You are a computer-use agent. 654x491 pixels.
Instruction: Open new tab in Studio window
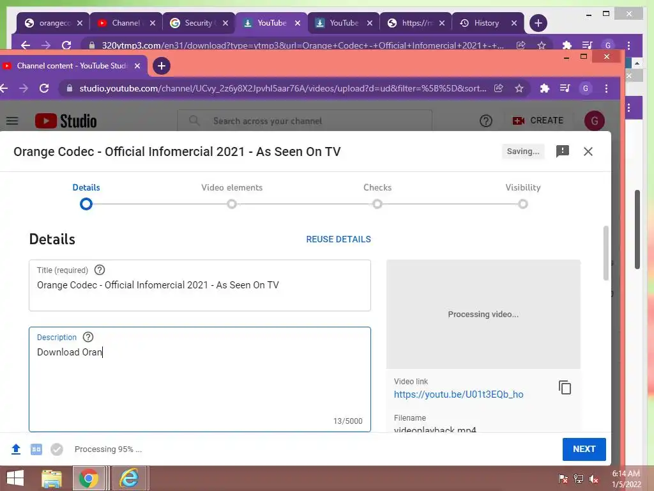[162, 66]
